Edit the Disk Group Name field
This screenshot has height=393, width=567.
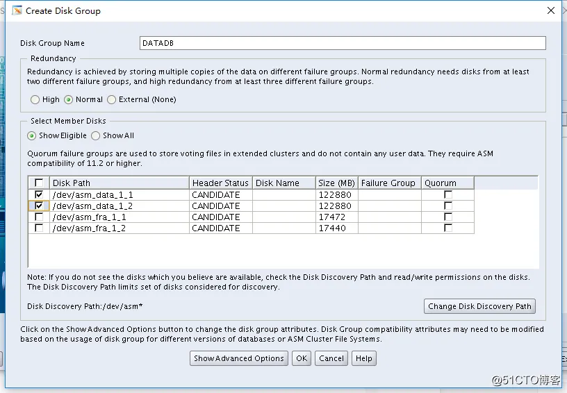pos(342,43)
